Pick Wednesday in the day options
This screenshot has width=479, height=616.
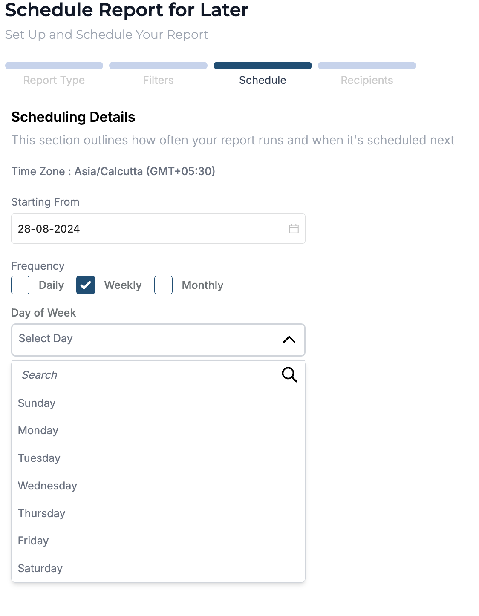[x=47, y=486]
